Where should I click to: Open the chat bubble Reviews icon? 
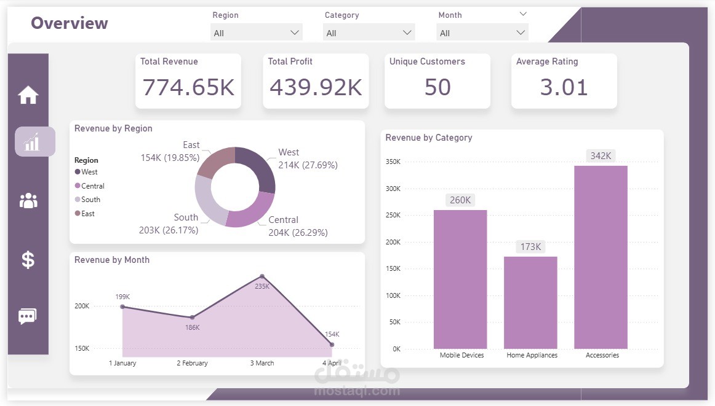tap(27, 316)
